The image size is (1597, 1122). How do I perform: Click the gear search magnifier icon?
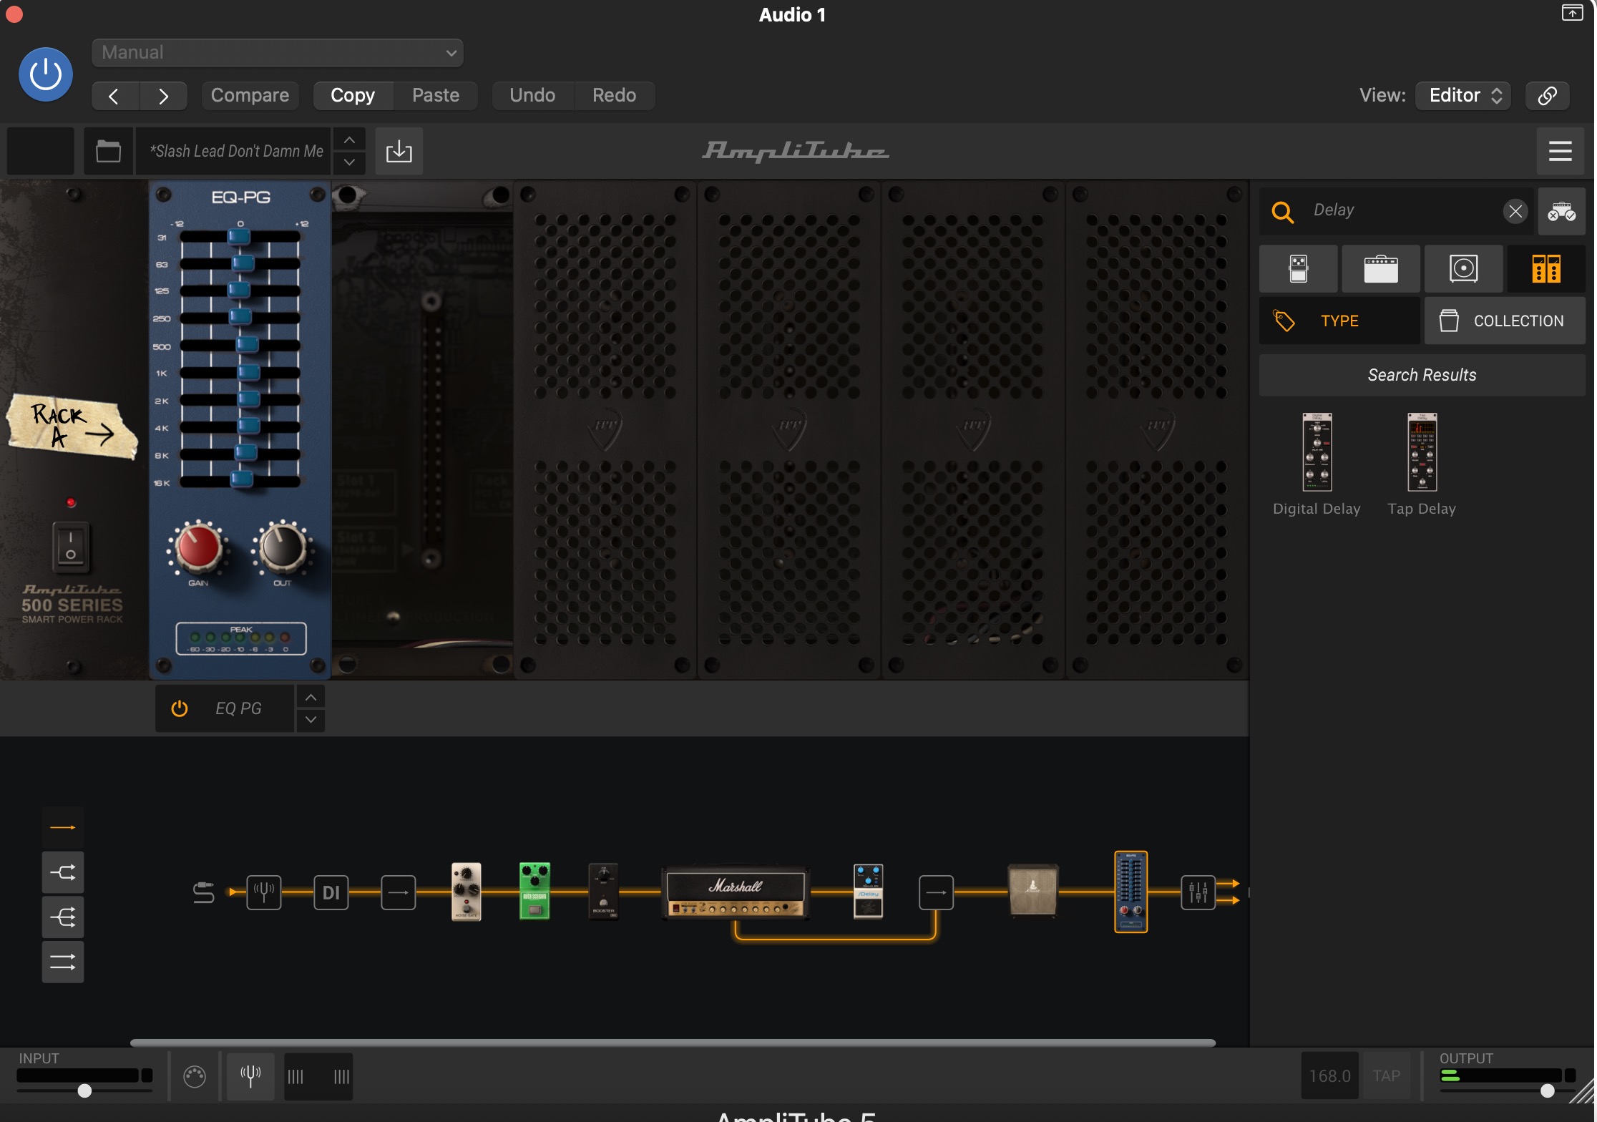(1282, 212)
